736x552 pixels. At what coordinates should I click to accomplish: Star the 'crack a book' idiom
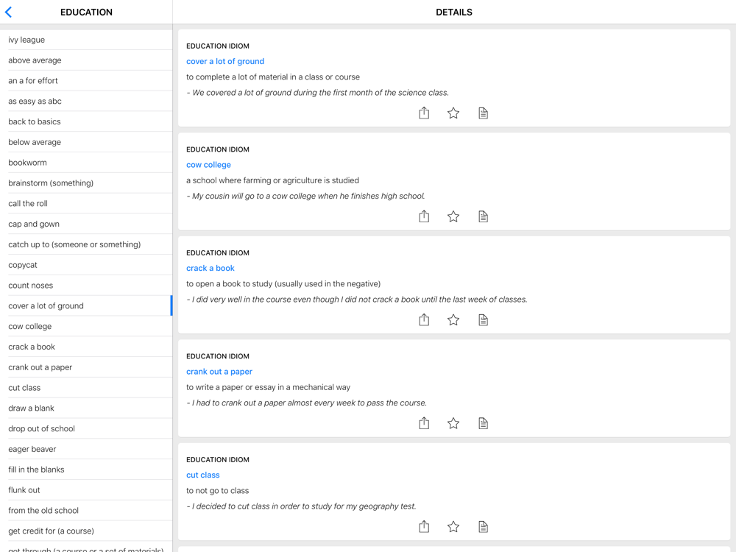point(453,319)
